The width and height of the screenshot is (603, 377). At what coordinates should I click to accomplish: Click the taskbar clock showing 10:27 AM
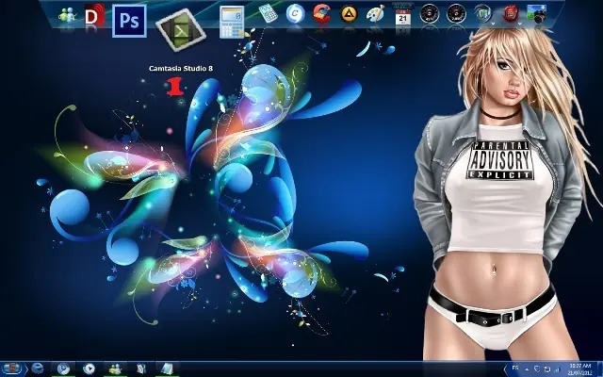coord(580,368)
